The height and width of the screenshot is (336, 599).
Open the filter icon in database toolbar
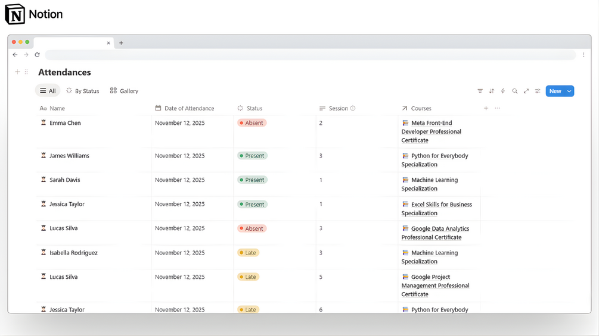[480, 91]
